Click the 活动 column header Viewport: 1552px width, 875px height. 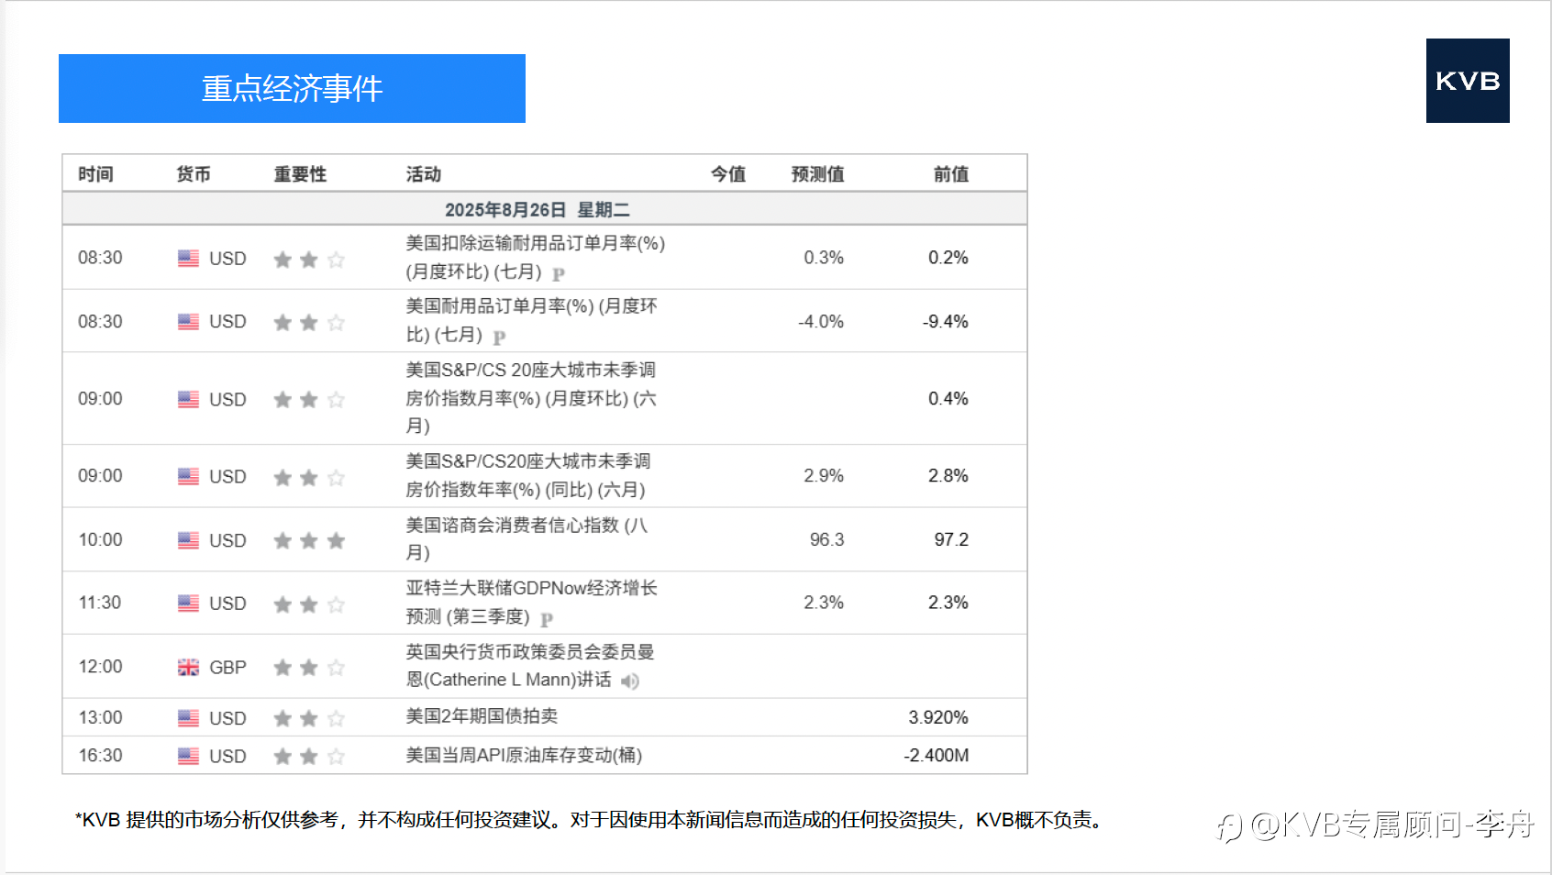point(424,174)
